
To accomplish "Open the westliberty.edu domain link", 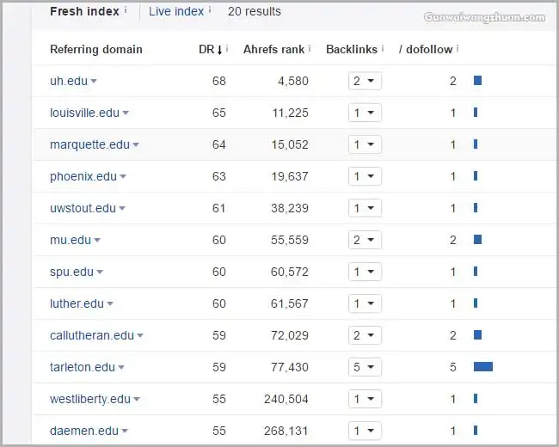I will [x=90, y=399].
